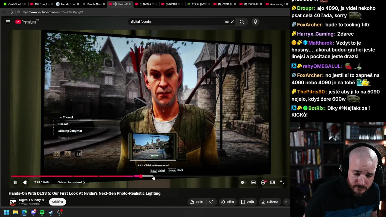The image size is (386, 217).
Task: Clear the search box text
Action: [232, 22]
